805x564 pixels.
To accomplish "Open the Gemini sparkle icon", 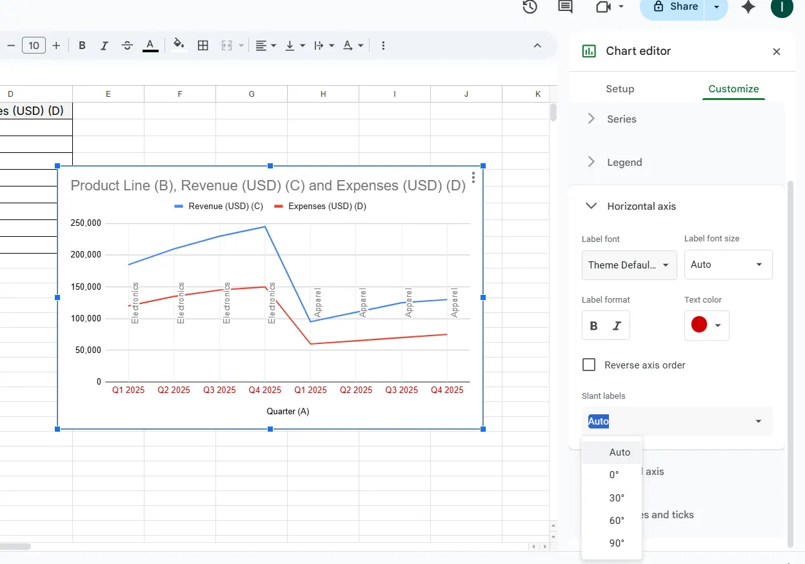I will click(x=748, y=7).
